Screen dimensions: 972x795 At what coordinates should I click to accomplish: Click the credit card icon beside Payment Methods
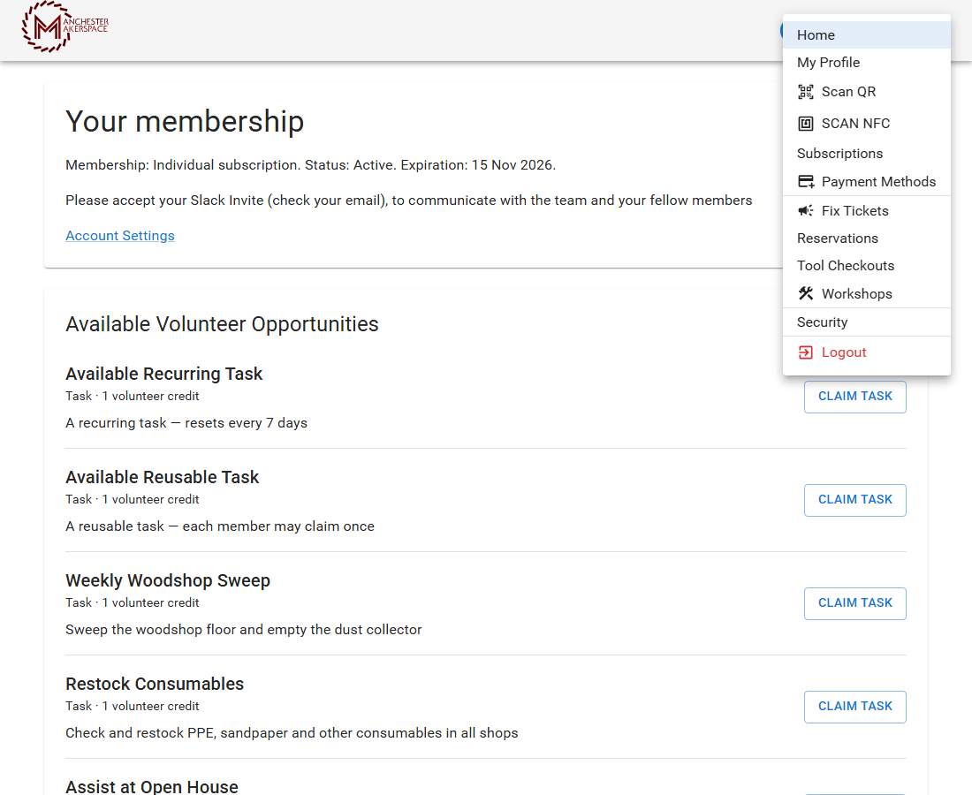(x=806, y=182)
